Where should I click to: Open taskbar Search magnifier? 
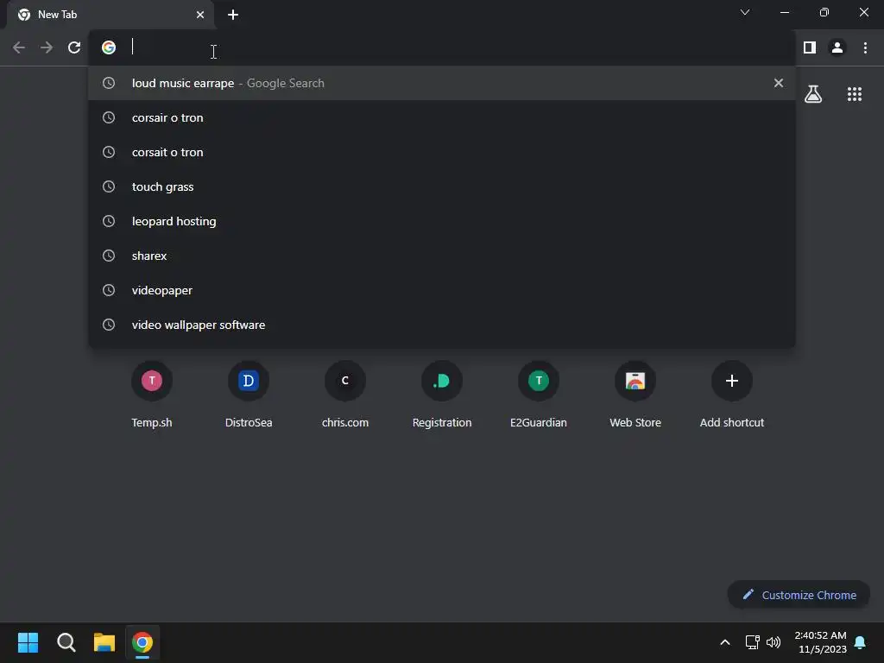point(66,642)
